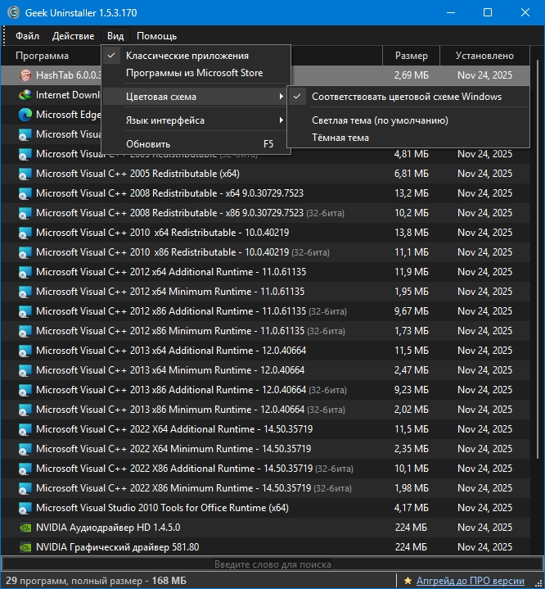This screenshot has height=589, width=545.
Task: Click the Апгрейд до ПРО версии link
Action: pos(470,581)
